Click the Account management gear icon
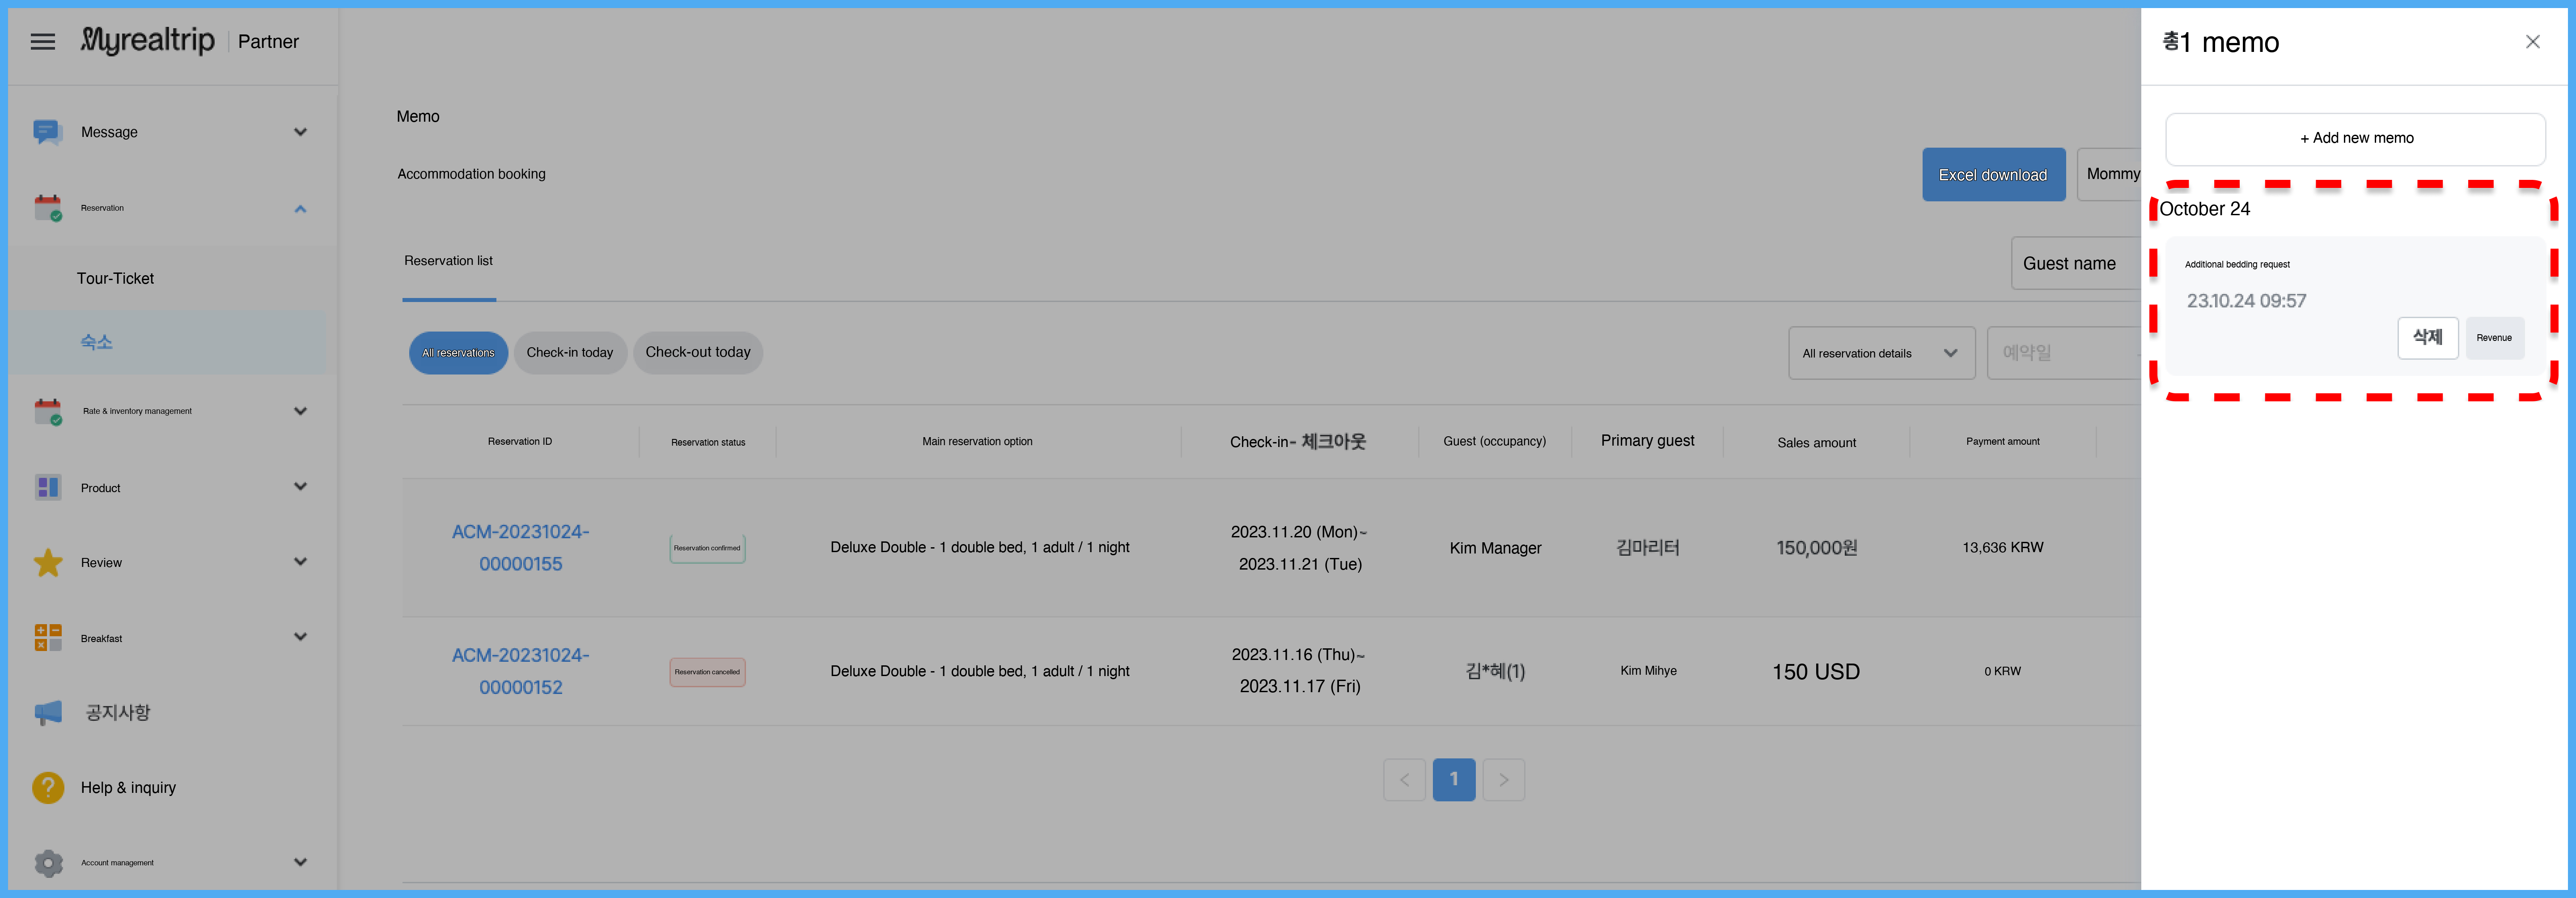The image size is (2576, 898). [x=47, y=862]
